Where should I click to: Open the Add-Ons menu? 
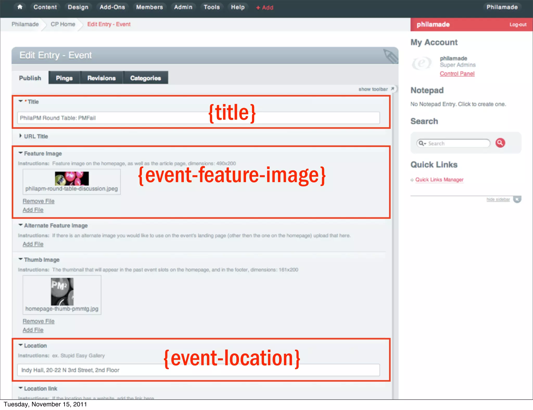pos(112,7)
